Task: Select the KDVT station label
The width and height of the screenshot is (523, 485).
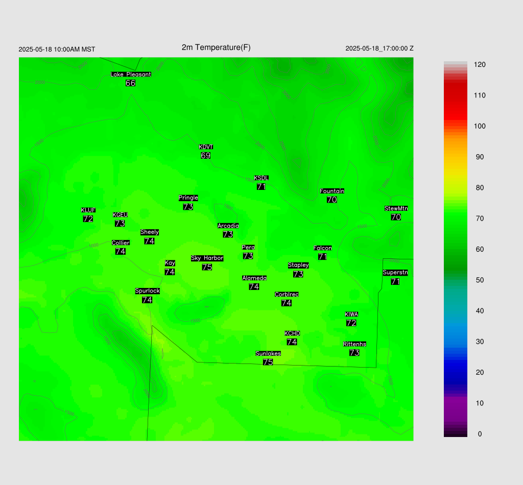Action: pyautogui.click(x=206, y=147)
